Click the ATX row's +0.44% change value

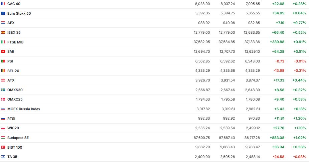[x=299, y=80]
